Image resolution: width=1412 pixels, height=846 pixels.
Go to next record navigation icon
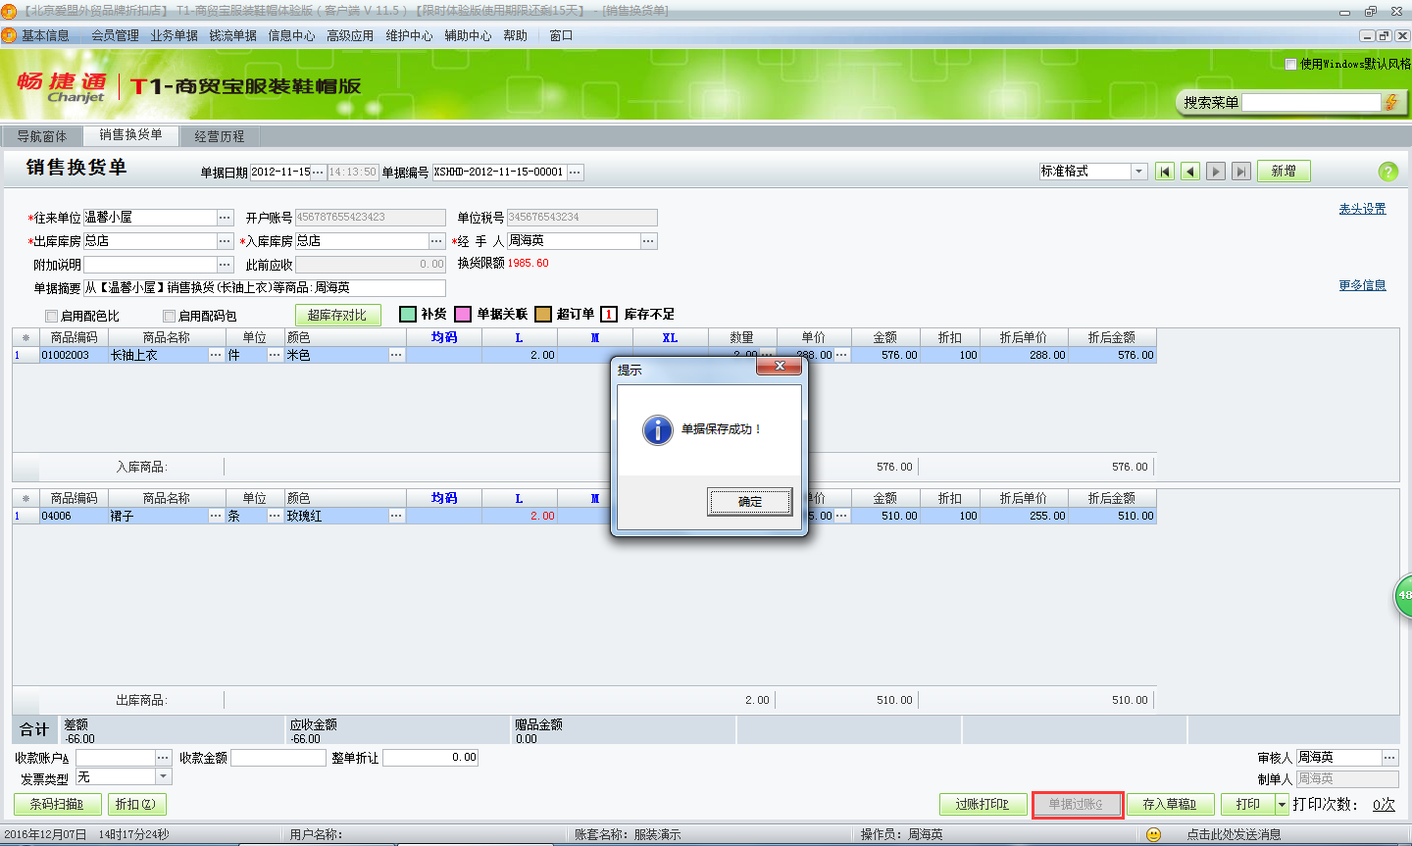pyautogui.click(x=1216, y=172)
